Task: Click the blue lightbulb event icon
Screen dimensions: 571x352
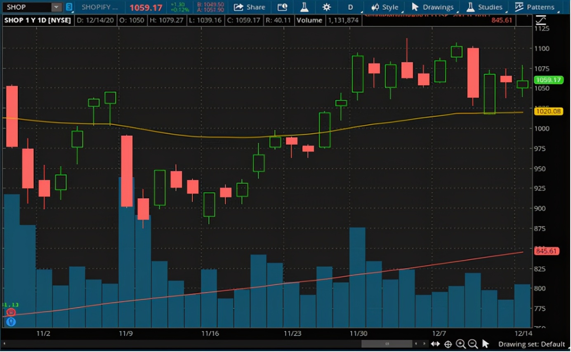Action: tap(11, 321)
